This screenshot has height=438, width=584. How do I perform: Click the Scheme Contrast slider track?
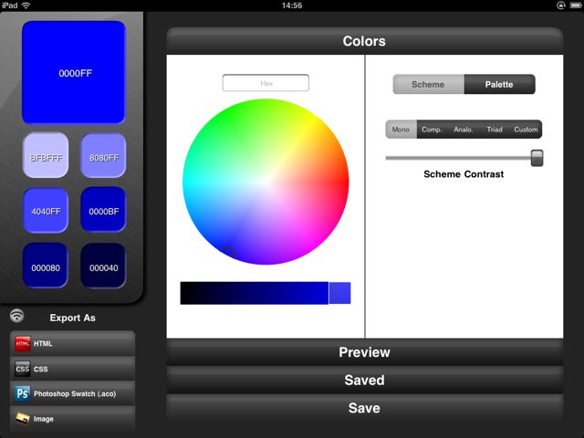(x=458, y=158)
